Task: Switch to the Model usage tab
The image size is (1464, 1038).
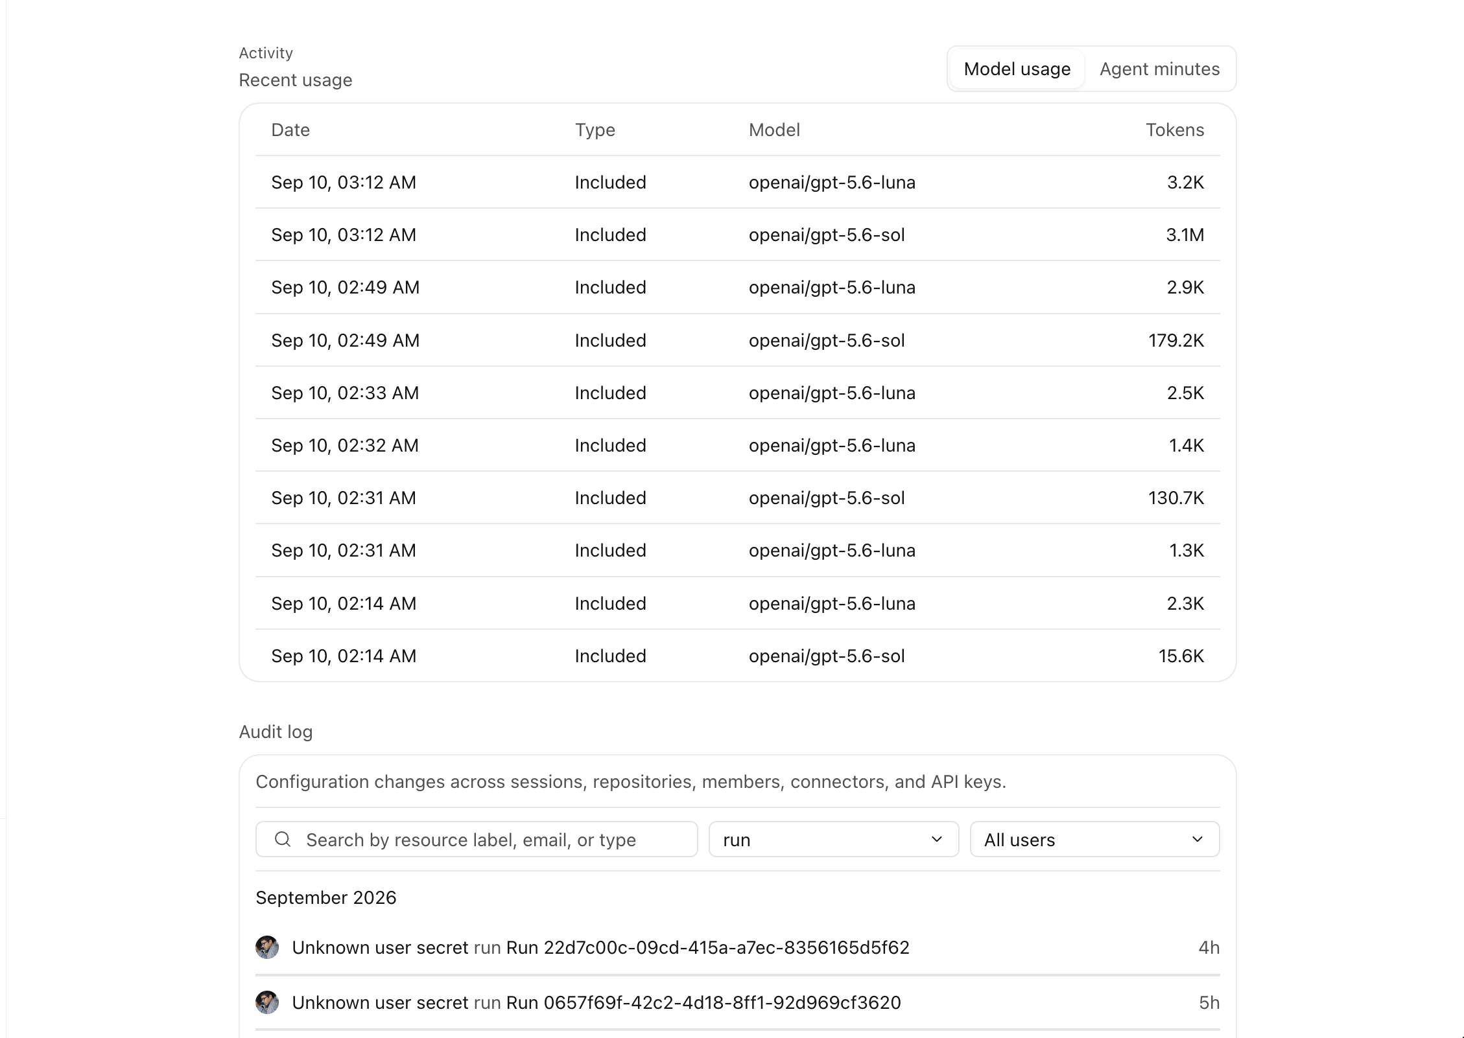Action: [1017, 69]
